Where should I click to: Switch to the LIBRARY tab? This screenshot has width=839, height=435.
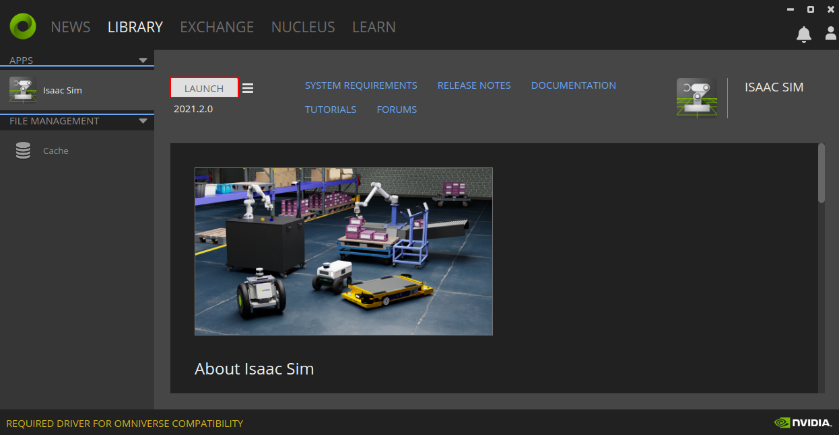(135, 27)
